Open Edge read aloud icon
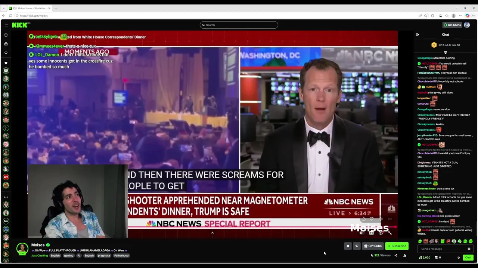 (x=420, y=16)
